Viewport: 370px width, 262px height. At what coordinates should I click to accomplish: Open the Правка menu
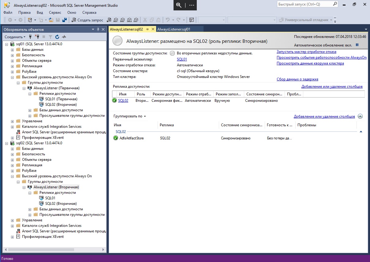(24, 13)
